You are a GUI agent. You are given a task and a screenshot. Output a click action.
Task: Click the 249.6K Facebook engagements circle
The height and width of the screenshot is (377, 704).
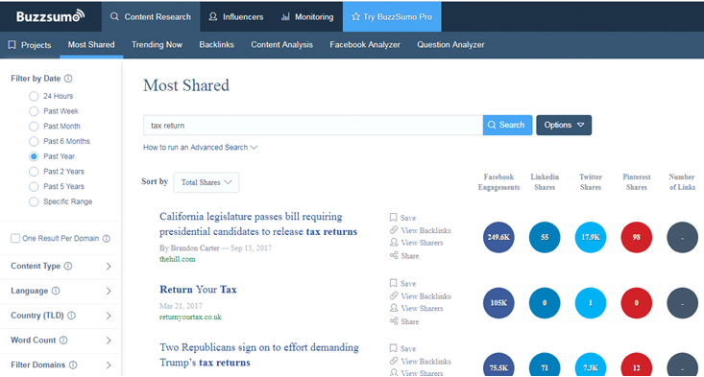click(498, 237)
